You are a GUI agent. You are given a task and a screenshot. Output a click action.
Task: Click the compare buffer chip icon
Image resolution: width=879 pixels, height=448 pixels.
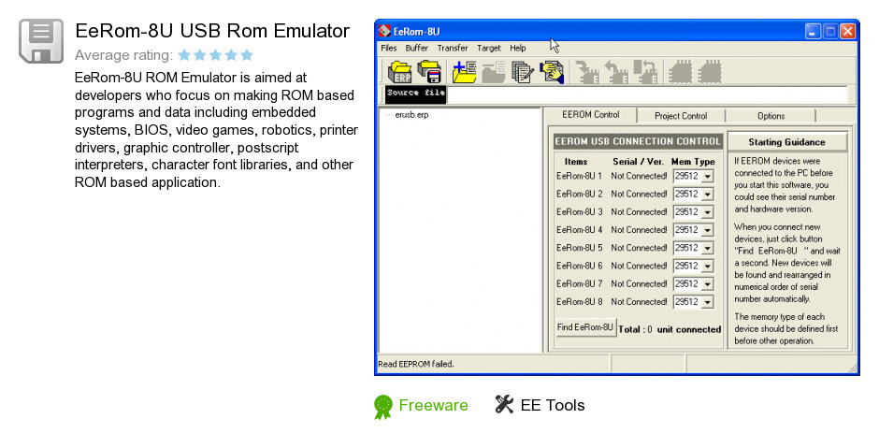[646, 72]
